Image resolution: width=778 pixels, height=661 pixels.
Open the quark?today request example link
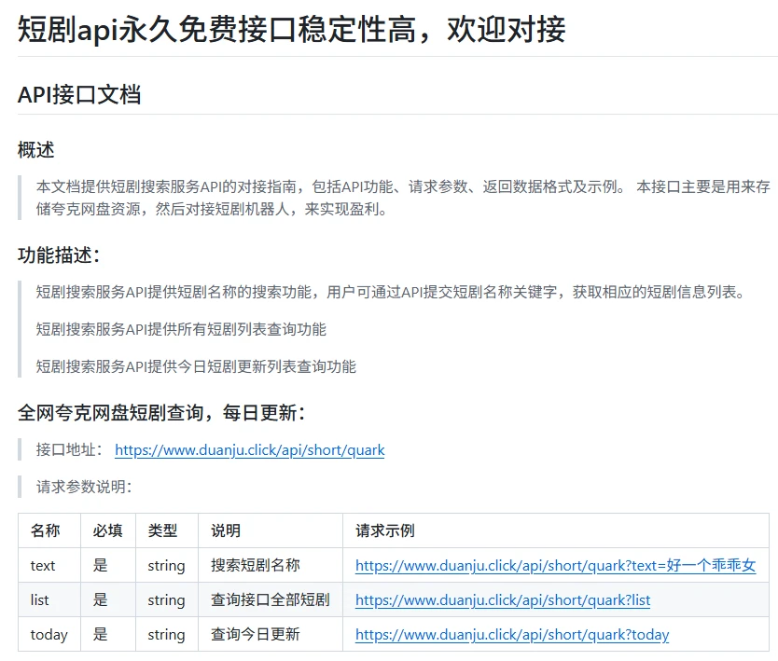(512, 635)
